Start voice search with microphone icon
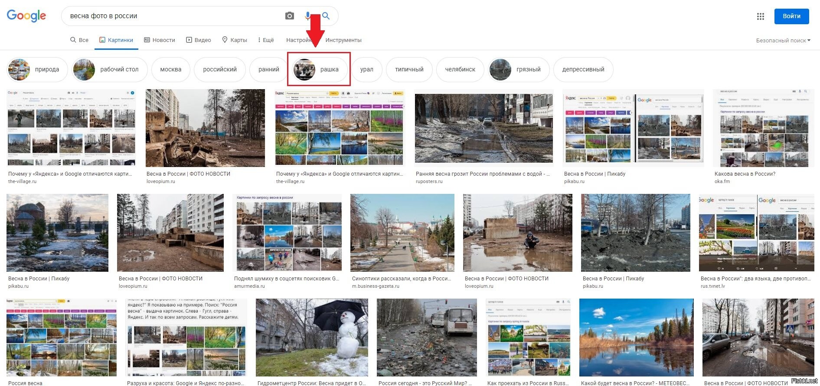The height and width of the screenshot is (386, 820). (x=308, y=16)
